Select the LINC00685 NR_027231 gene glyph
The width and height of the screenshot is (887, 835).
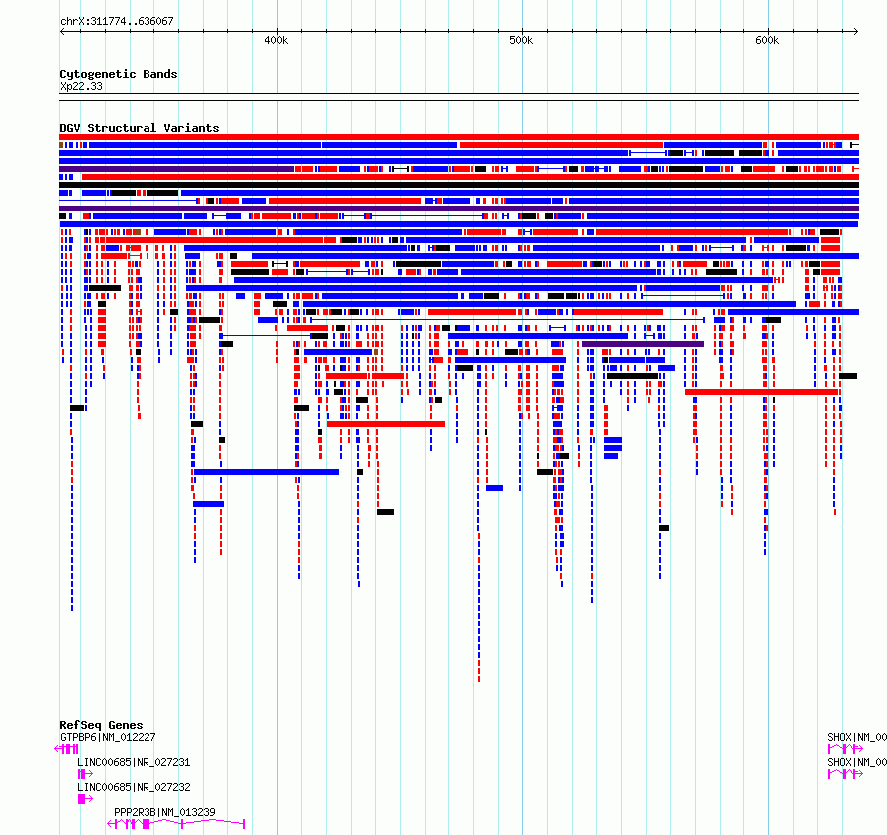pos(85,774)
